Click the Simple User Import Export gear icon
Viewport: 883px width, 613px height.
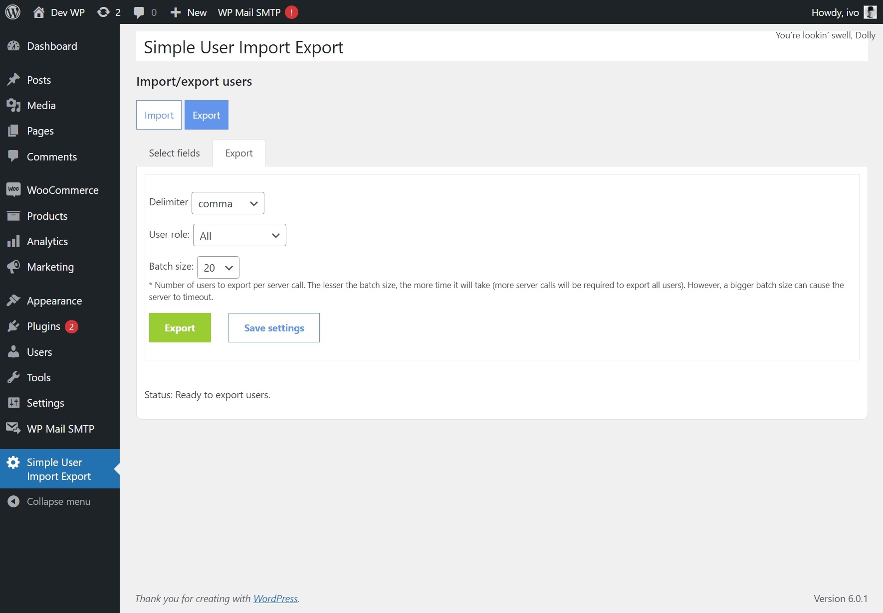tap(13, 462)
